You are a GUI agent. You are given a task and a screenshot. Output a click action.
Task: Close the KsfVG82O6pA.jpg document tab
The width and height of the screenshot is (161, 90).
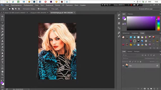pyautogui.click(x=74, y=13)
